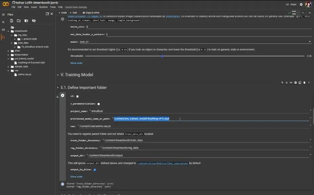Open the search sidebar icon

(x=3, y=22)
